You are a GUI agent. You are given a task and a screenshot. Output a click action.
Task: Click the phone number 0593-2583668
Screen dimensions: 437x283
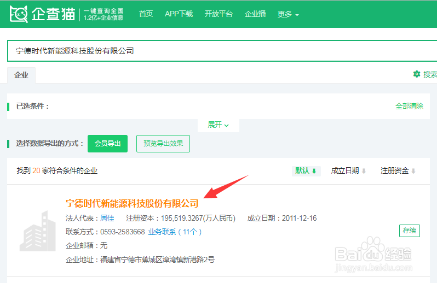tap(123, 232)
